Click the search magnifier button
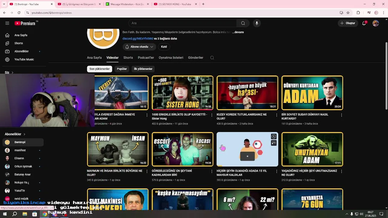The height and width of the screenshot is (218, 388). [x=243, y=23]
